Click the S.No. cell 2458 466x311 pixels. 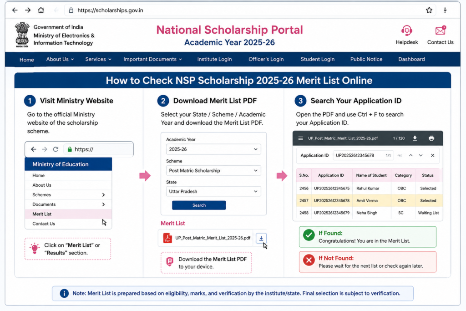[x=304, y=213]
